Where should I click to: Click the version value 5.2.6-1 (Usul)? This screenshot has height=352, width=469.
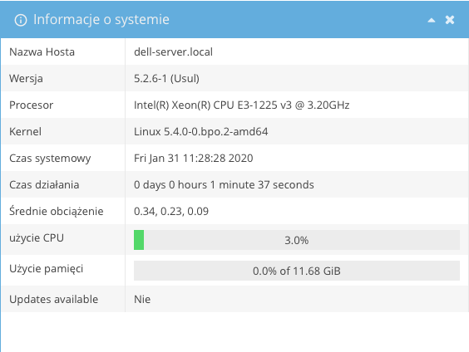pos(166,79)
